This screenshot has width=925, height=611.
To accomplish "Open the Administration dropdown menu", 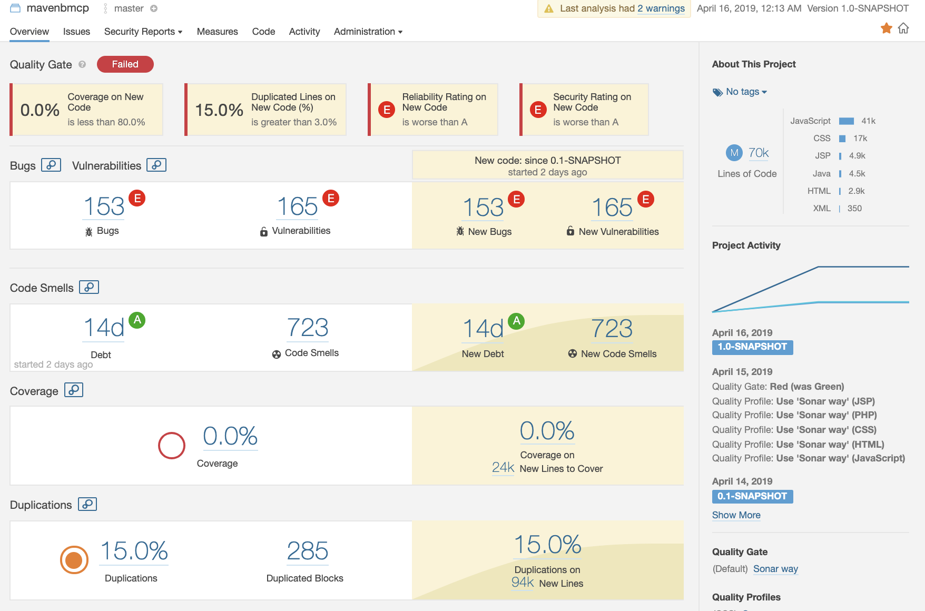I will (368, 32).
